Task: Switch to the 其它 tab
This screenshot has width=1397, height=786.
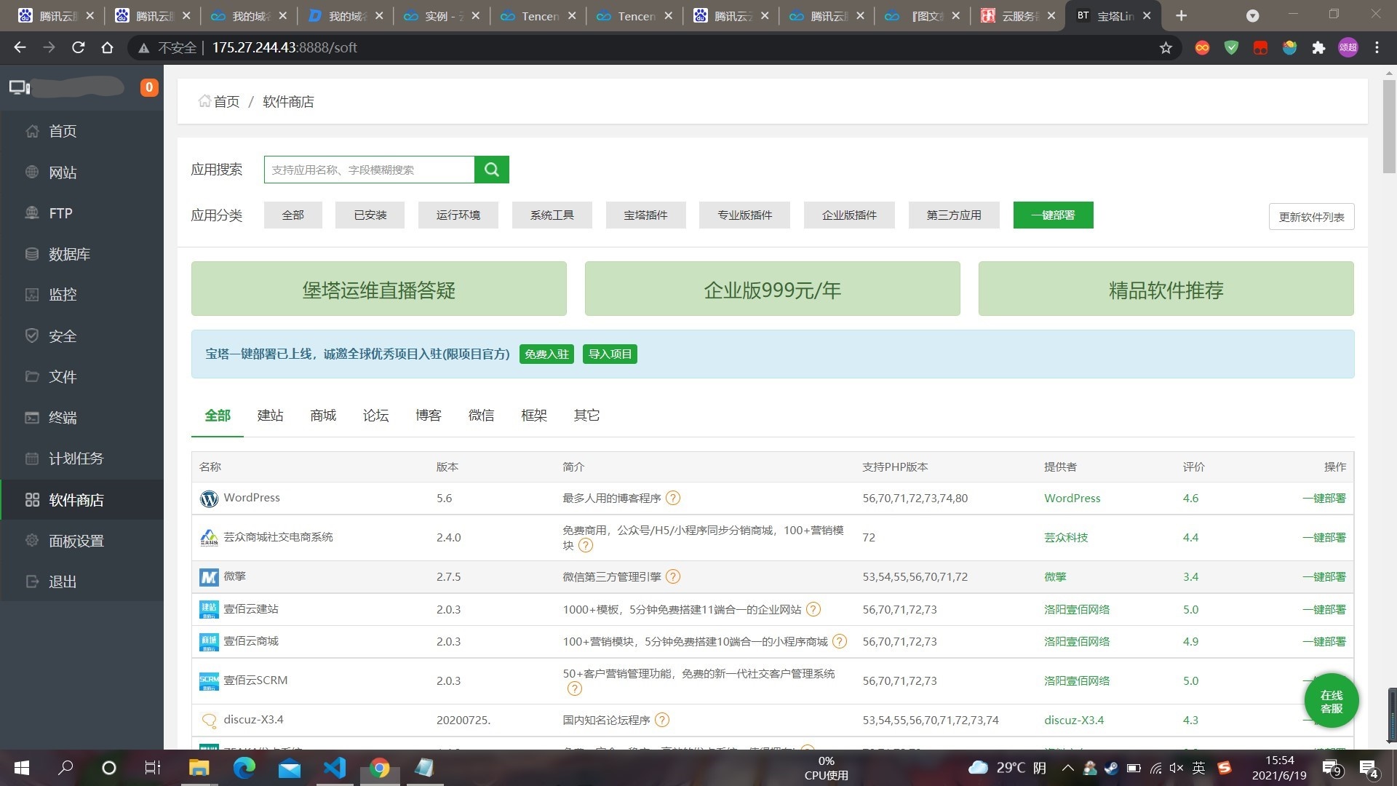Action: point(587,416)
